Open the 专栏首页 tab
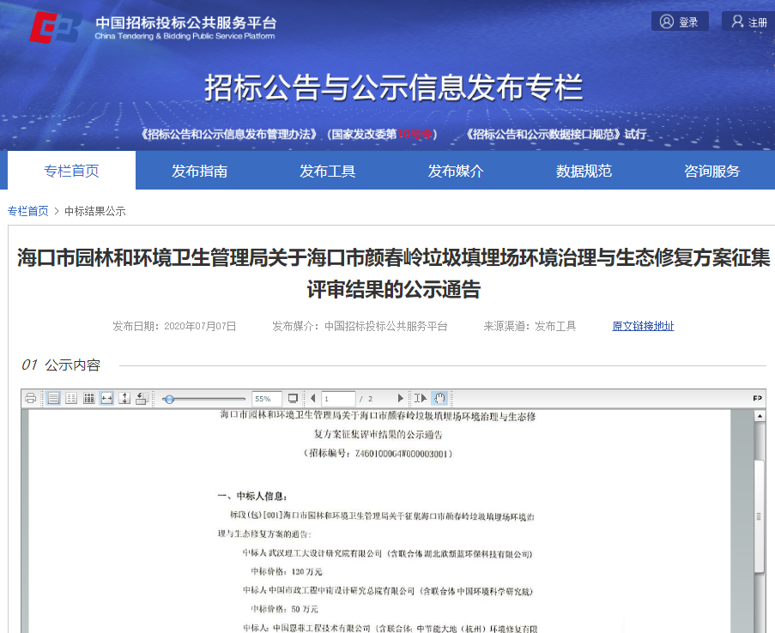Screen dimensions: 775x633 (x=72, y=171)
